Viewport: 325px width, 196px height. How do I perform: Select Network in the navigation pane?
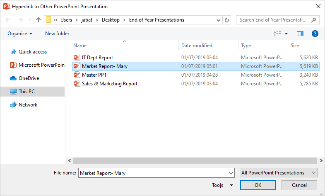pyautogui.click(x=28, y=105)
